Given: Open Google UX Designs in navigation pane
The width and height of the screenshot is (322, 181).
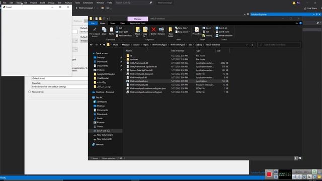Looking at the screenshot, I should (x=106, y=74).
